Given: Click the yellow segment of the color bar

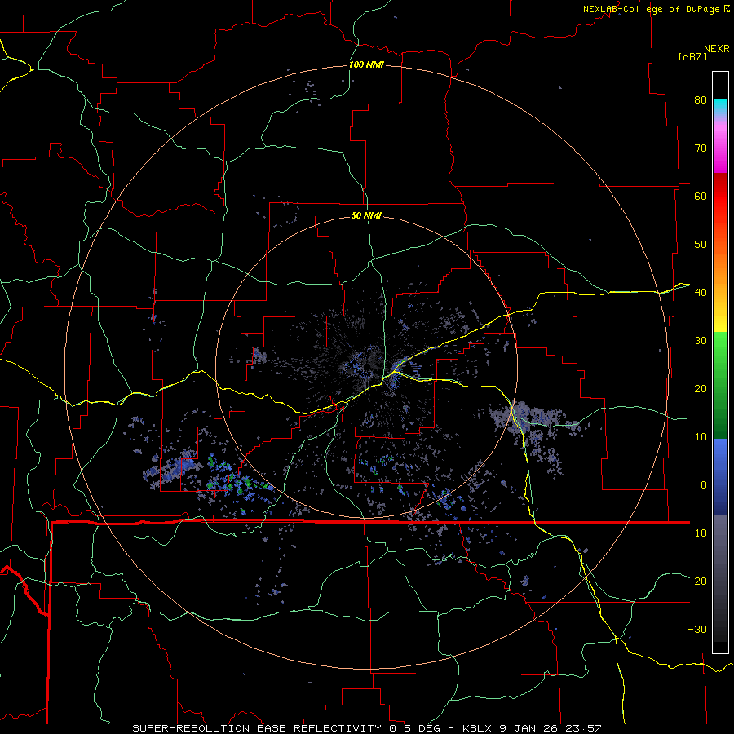Looking at the screenshot, I should pyautogui.click(x=720, y=316).
